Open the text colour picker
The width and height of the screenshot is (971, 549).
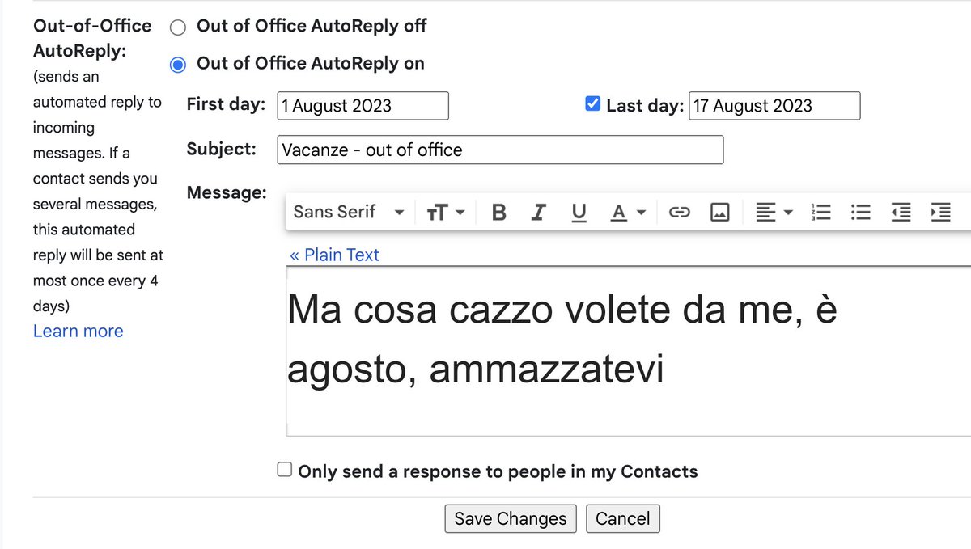coord(628,213)
